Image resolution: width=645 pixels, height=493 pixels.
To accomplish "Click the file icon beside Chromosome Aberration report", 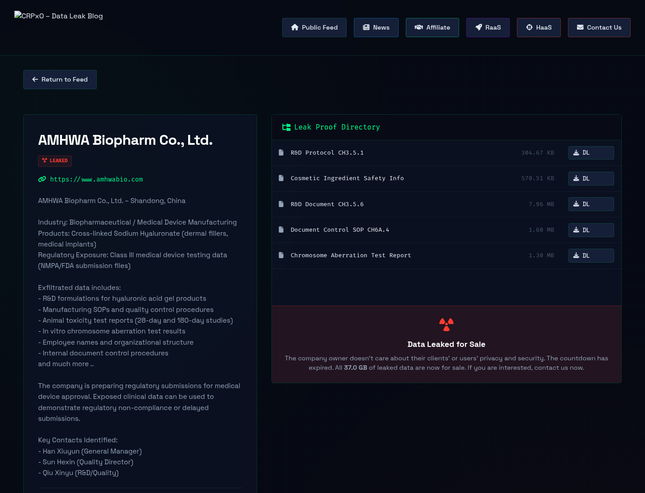I will point(281,255).
